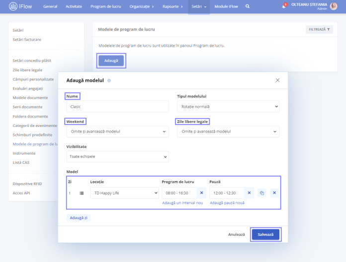Click the drag handle for day 1
The width and height of the screenshot is (346, 262).
click(x=82, y=193)
